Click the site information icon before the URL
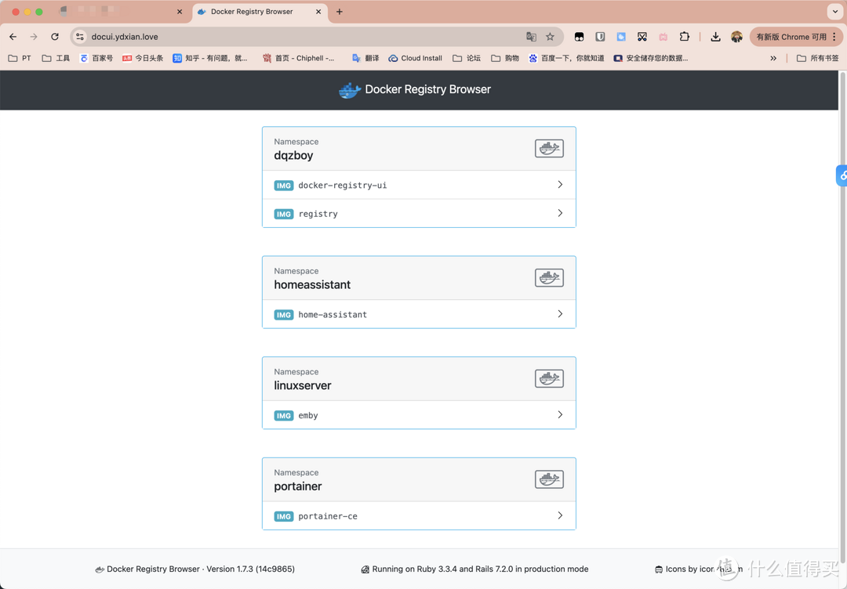847x589 pixels. (80, 37)
